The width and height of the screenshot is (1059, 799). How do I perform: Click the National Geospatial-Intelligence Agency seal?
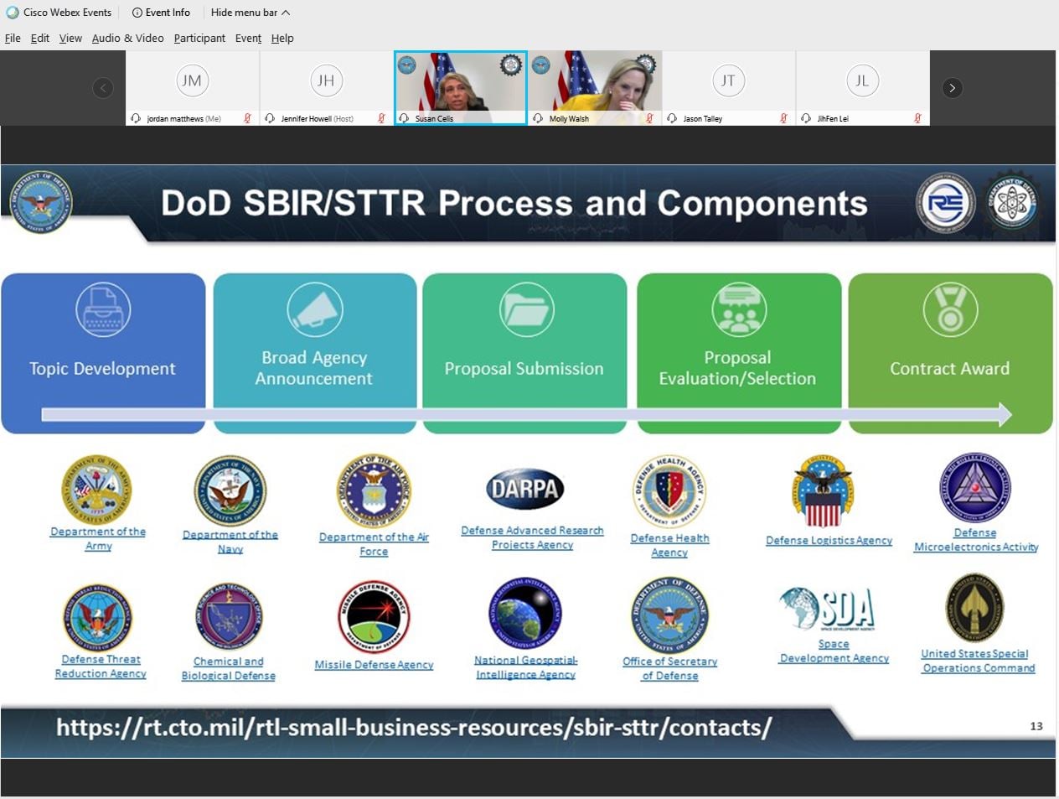point(525,613)
